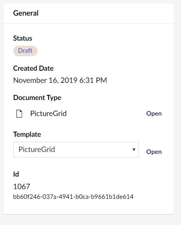The image size is (181, 225).
Task: Open the PictureGrid template combo box
Action: 76,150
